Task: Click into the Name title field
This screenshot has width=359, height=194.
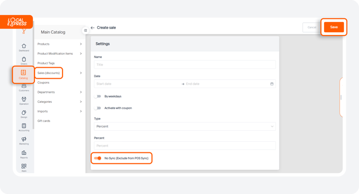Action: (185, 65)
